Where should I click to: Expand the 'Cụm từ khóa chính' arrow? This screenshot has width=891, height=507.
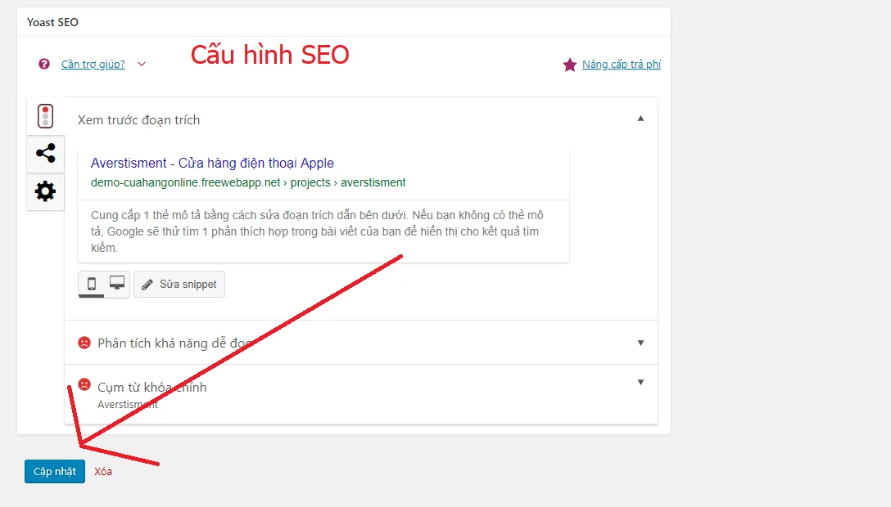click(x=640, y=382)
